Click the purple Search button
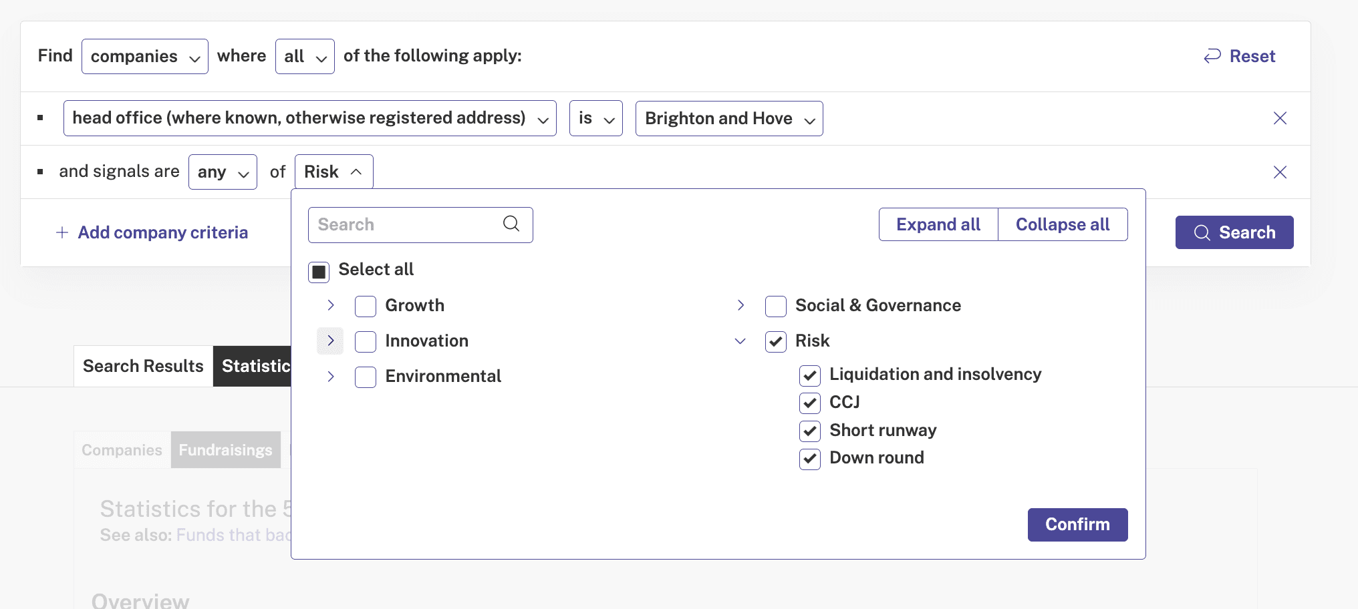Image resolution: width=1358 pixels, height=609 pixels. 1234,232
